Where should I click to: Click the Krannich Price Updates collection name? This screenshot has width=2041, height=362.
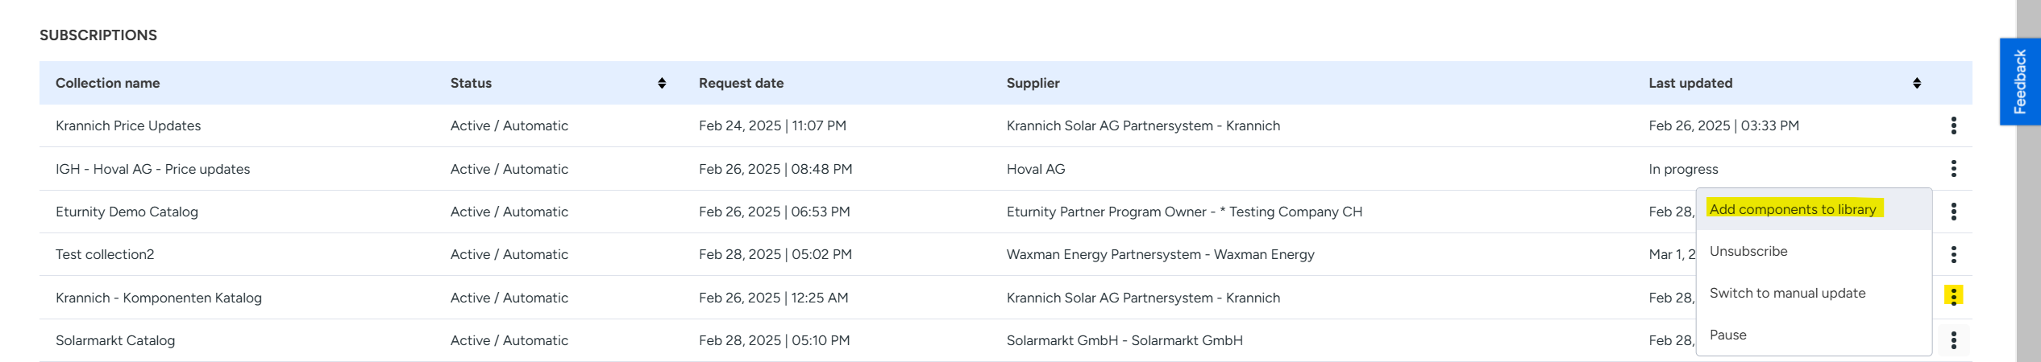pyautogui.click(x=128, y=125)
